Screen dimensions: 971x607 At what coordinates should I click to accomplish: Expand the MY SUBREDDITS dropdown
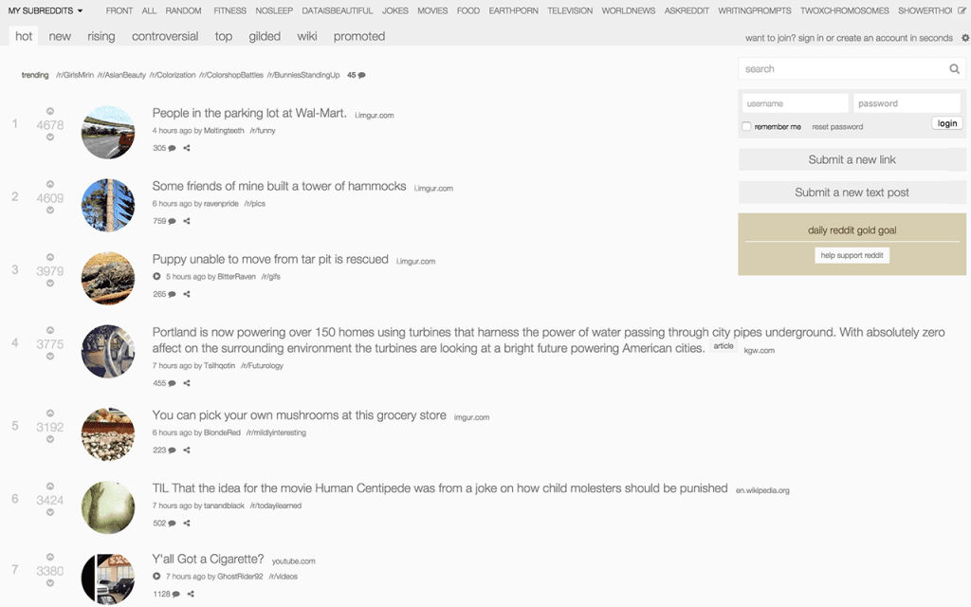(46, 10)
